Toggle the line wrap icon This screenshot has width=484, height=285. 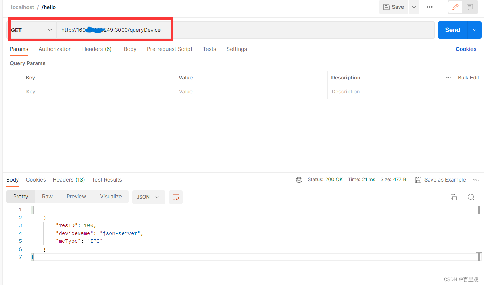(176, 197)
